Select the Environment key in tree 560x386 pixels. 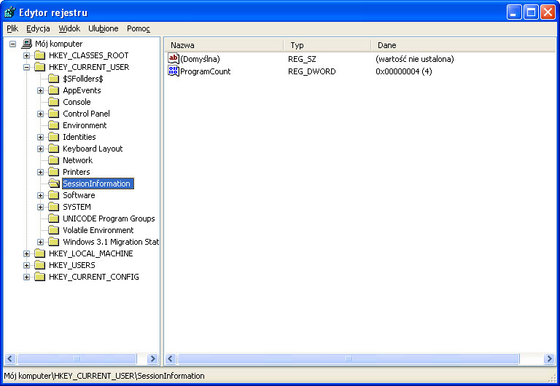(85, 125)
